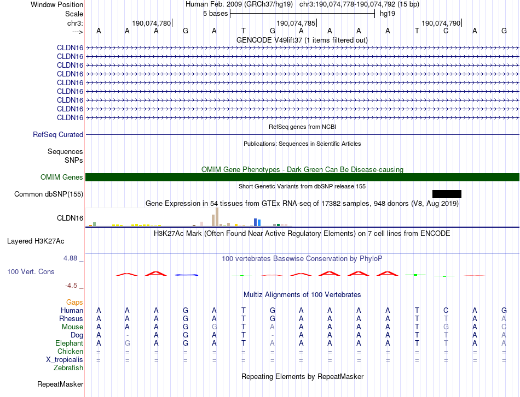The width and height of the screenshot is (520, 397).
Task: Click the Scale track label
Action: click(x=74, y=14)
